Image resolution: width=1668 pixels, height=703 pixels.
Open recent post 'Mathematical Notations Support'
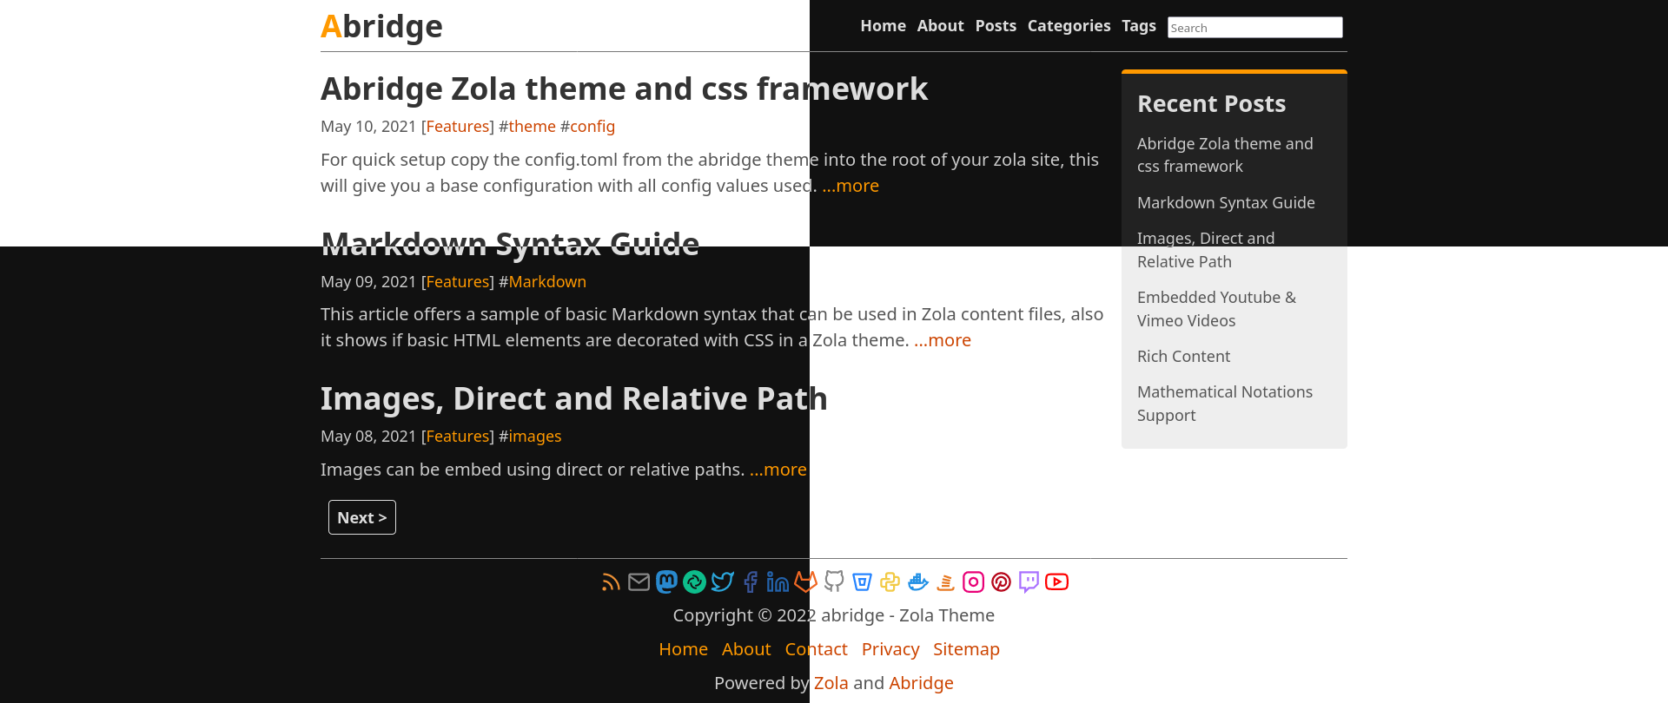click(1225, 404)
